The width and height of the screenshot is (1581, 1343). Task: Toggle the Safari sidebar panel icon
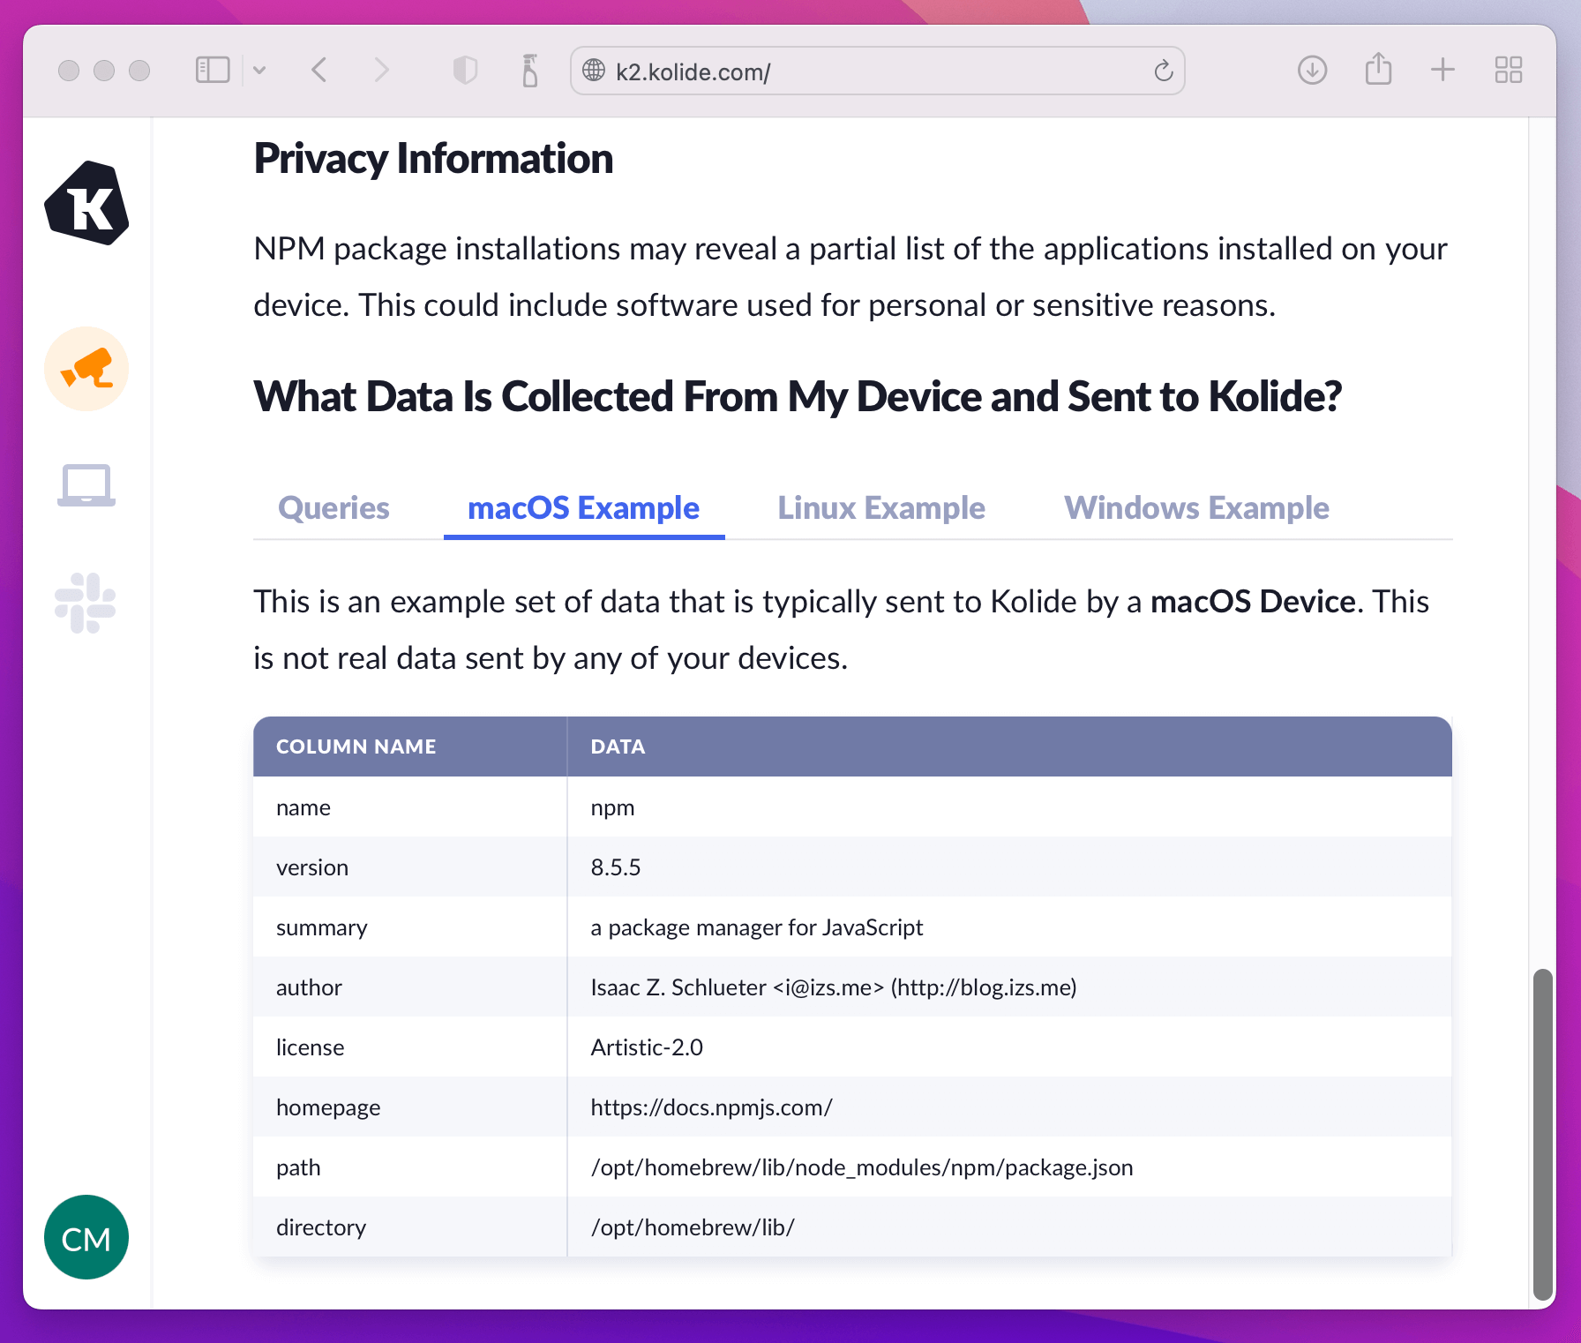pos(213,70)
